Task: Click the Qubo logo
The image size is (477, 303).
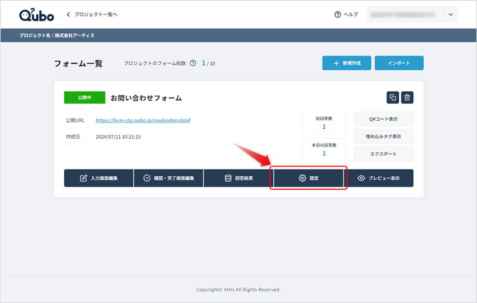Action: point(36,14)
